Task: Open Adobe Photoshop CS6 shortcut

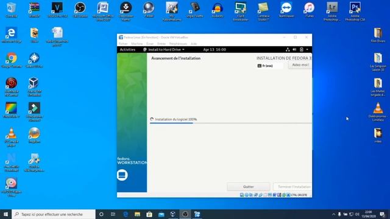Action: pos(355,12)
